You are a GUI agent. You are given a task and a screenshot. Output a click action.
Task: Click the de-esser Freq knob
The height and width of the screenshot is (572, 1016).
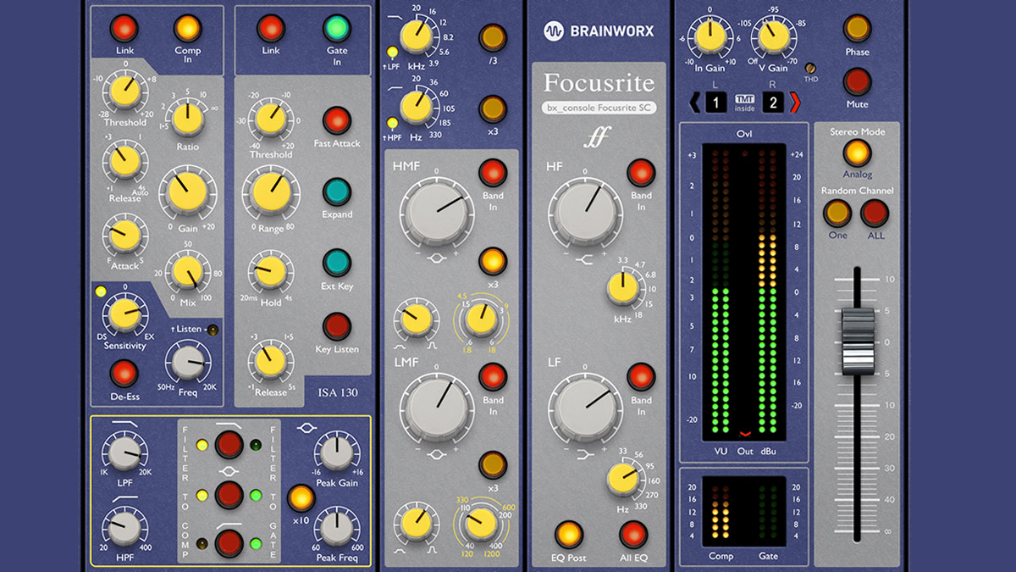click(186, 364)
